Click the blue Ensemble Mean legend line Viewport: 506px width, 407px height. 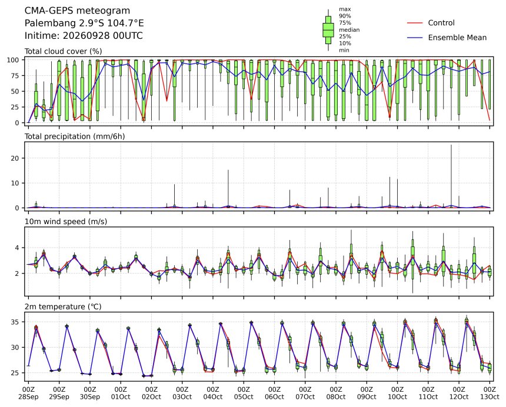click(x=415, y=38)
